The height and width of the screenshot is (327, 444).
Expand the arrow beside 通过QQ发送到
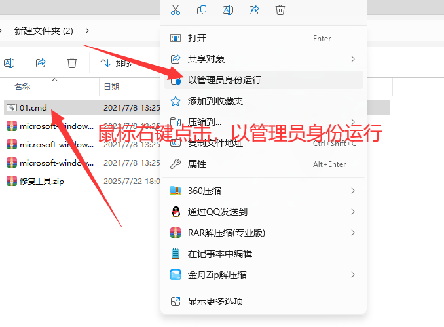click(x=353, y=212)
